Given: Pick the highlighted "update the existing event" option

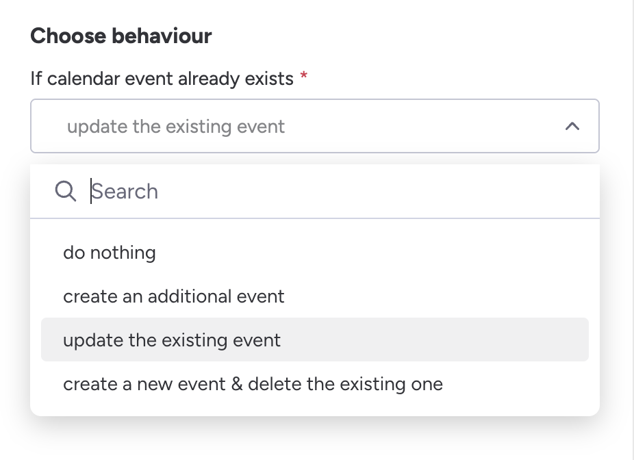Looking at the screenshot, I should click(x=172, y=340).
